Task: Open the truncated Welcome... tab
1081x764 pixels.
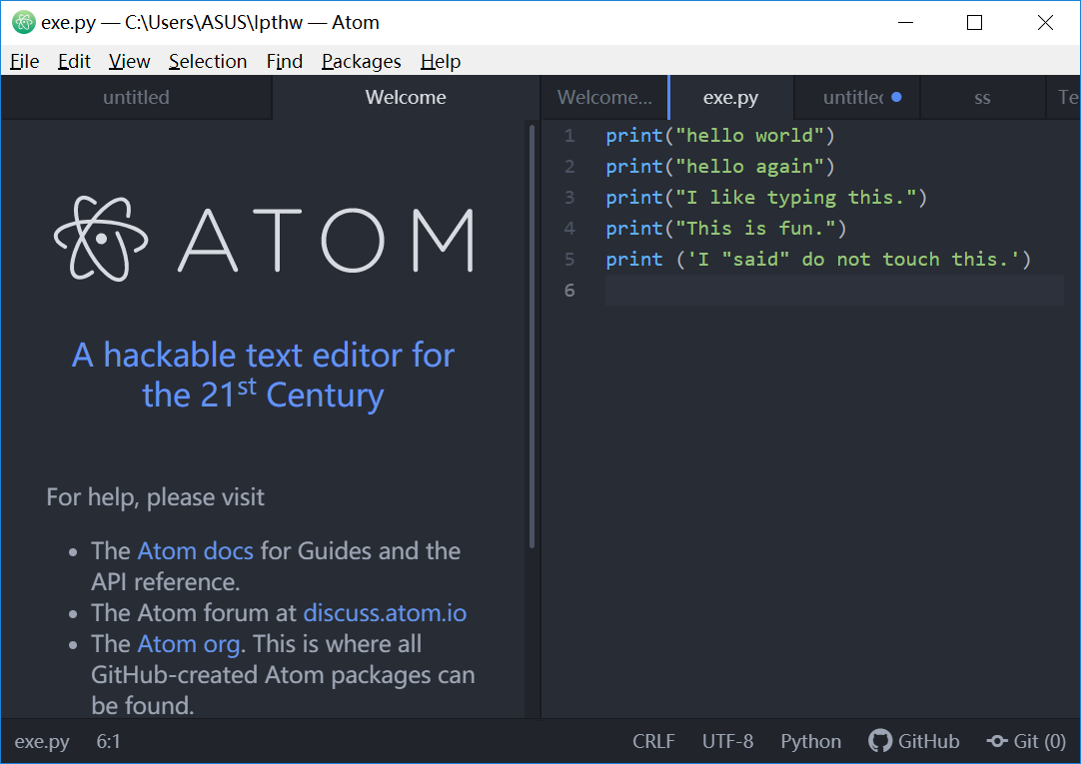Action: (603, 97)
